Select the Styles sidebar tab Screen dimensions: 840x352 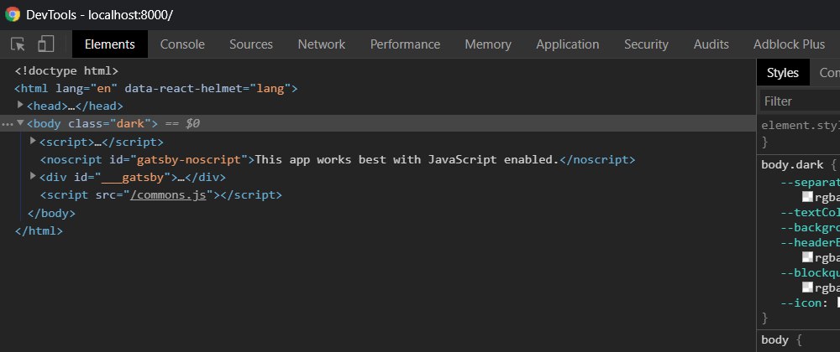tap(782, 74)
